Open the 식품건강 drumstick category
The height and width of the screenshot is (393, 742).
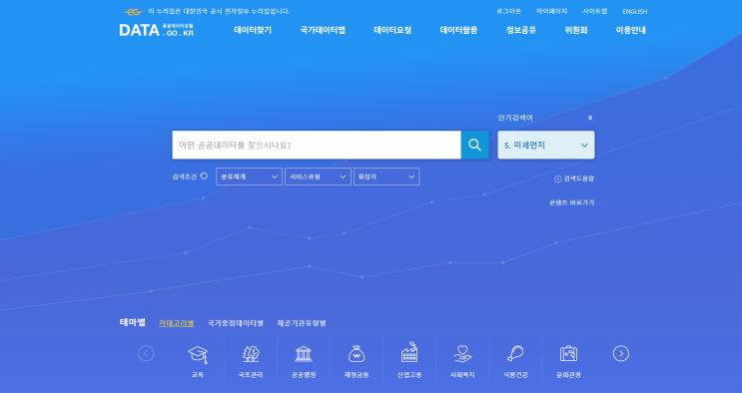coord(515,361)
